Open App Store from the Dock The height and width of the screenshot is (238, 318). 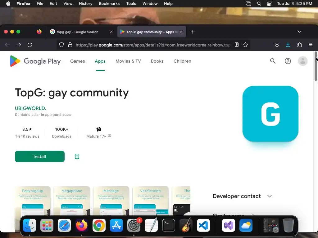(116, 225)
